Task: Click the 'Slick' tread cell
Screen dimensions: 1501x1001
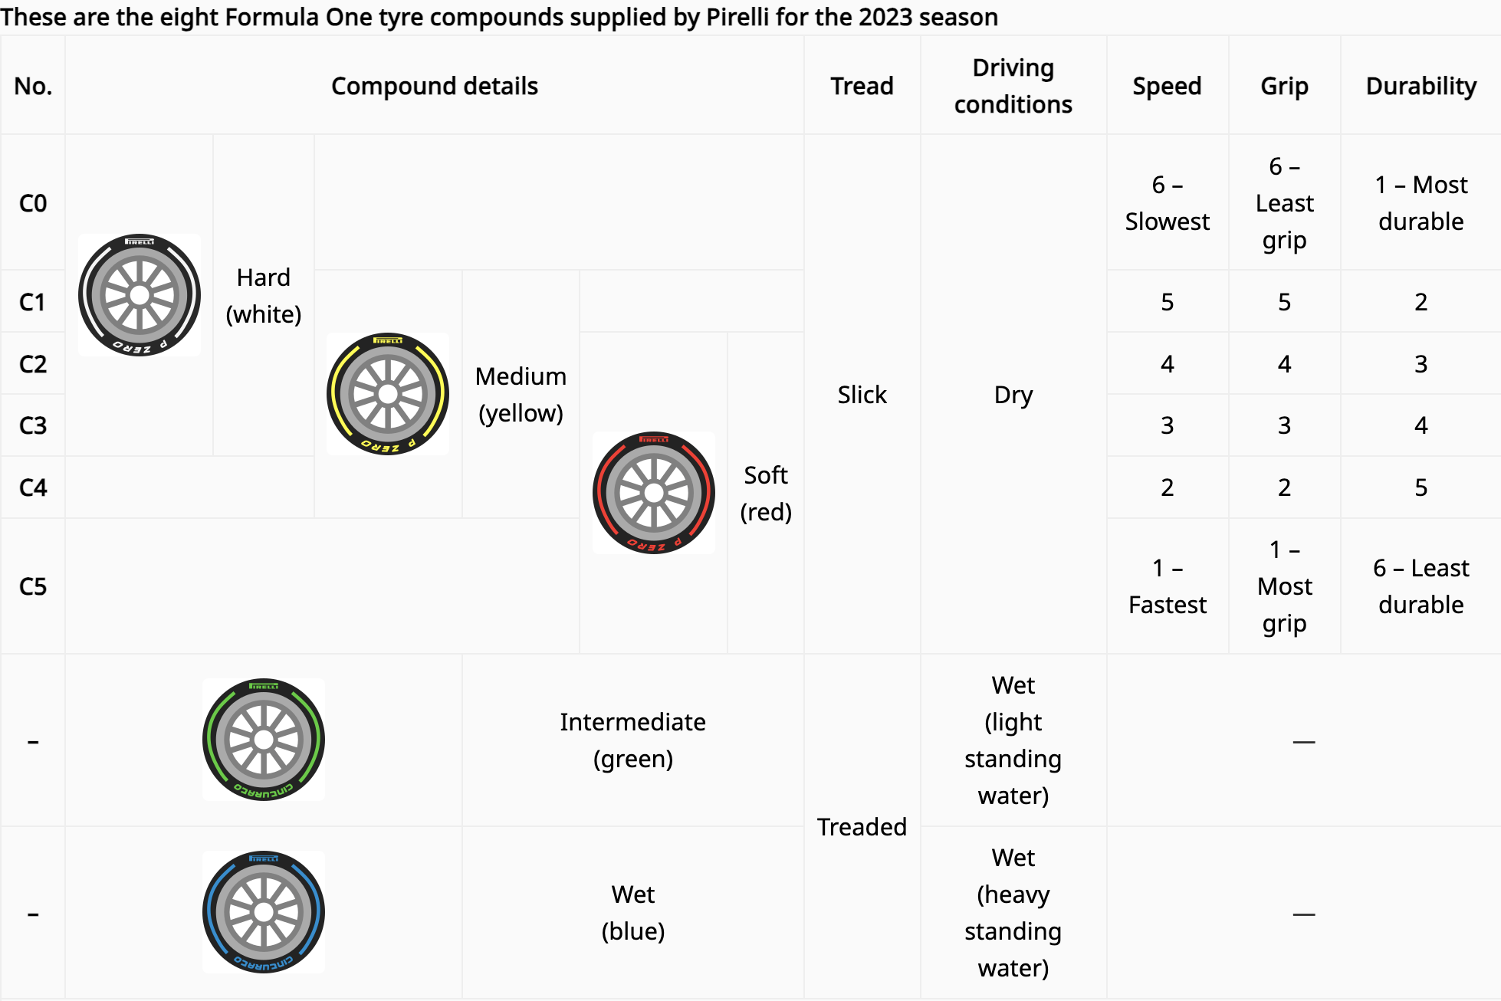Action: (862, 395)
